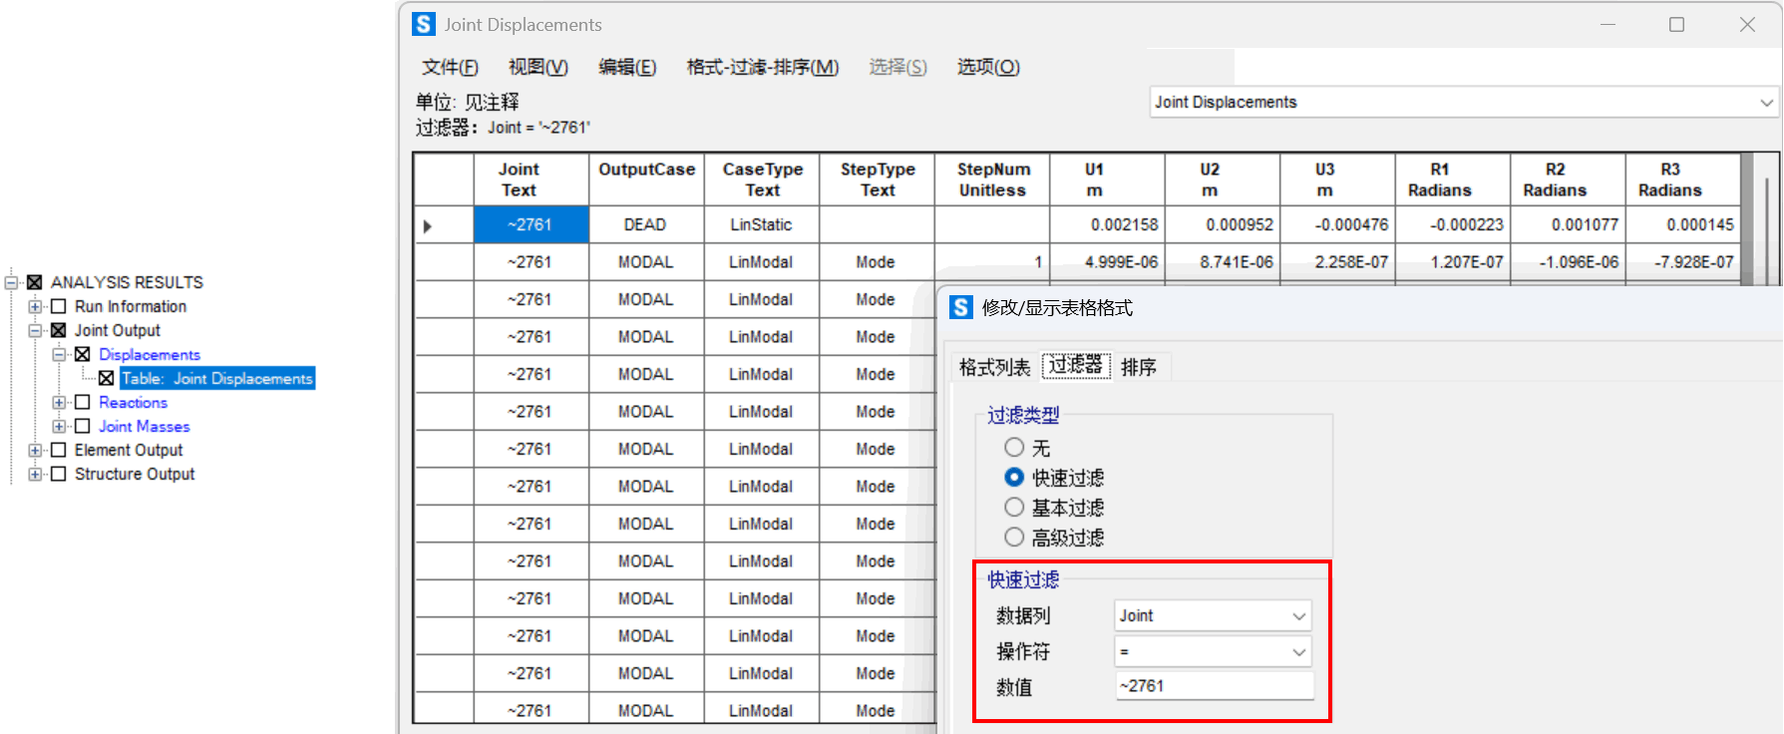The height and width of the screenshot is (734, 1784).
Task: Select Table: Joint Displacements tree item
Action: [x=216, y=378]
